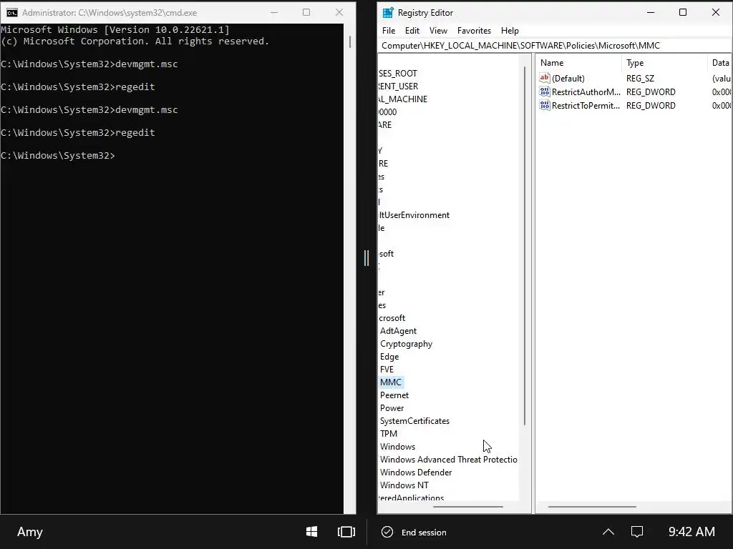Select the FVE registry key

point(387,370)
